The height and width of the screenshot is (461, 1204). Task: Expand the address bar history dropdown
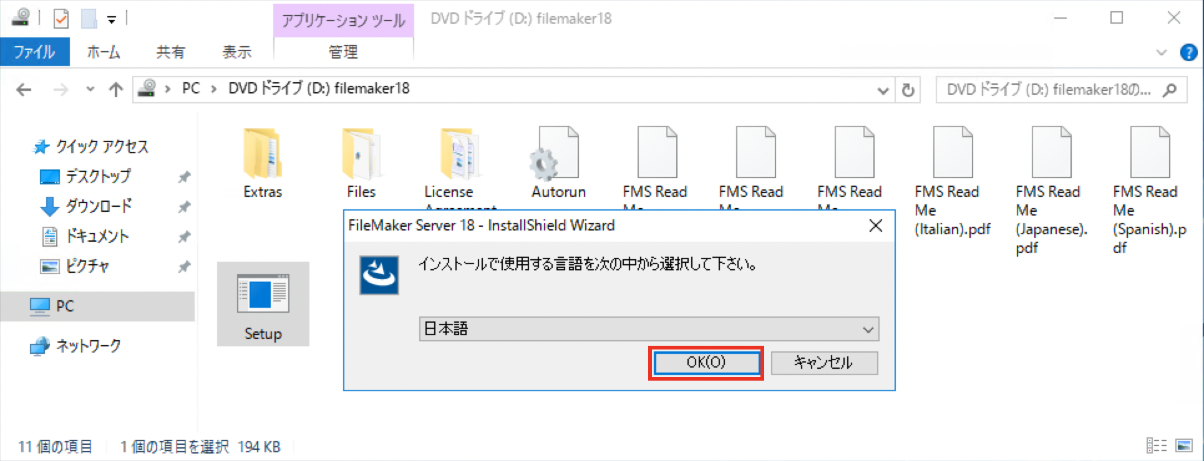[x=883, y=90]
